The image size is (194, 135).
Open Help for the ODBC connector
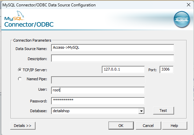point(174,126)
